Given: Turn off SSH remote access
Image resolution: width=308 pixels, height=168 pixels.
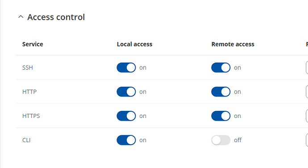Looking at the screenshot, I should click(x=221, y=67).
